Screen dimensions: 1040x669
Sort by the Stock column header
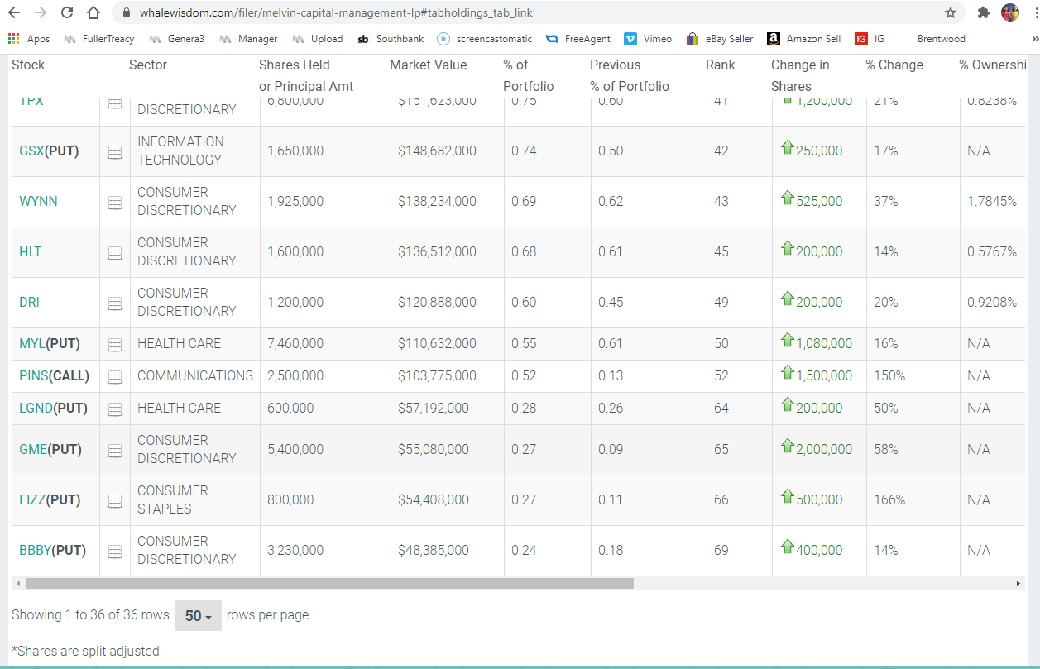28,65
